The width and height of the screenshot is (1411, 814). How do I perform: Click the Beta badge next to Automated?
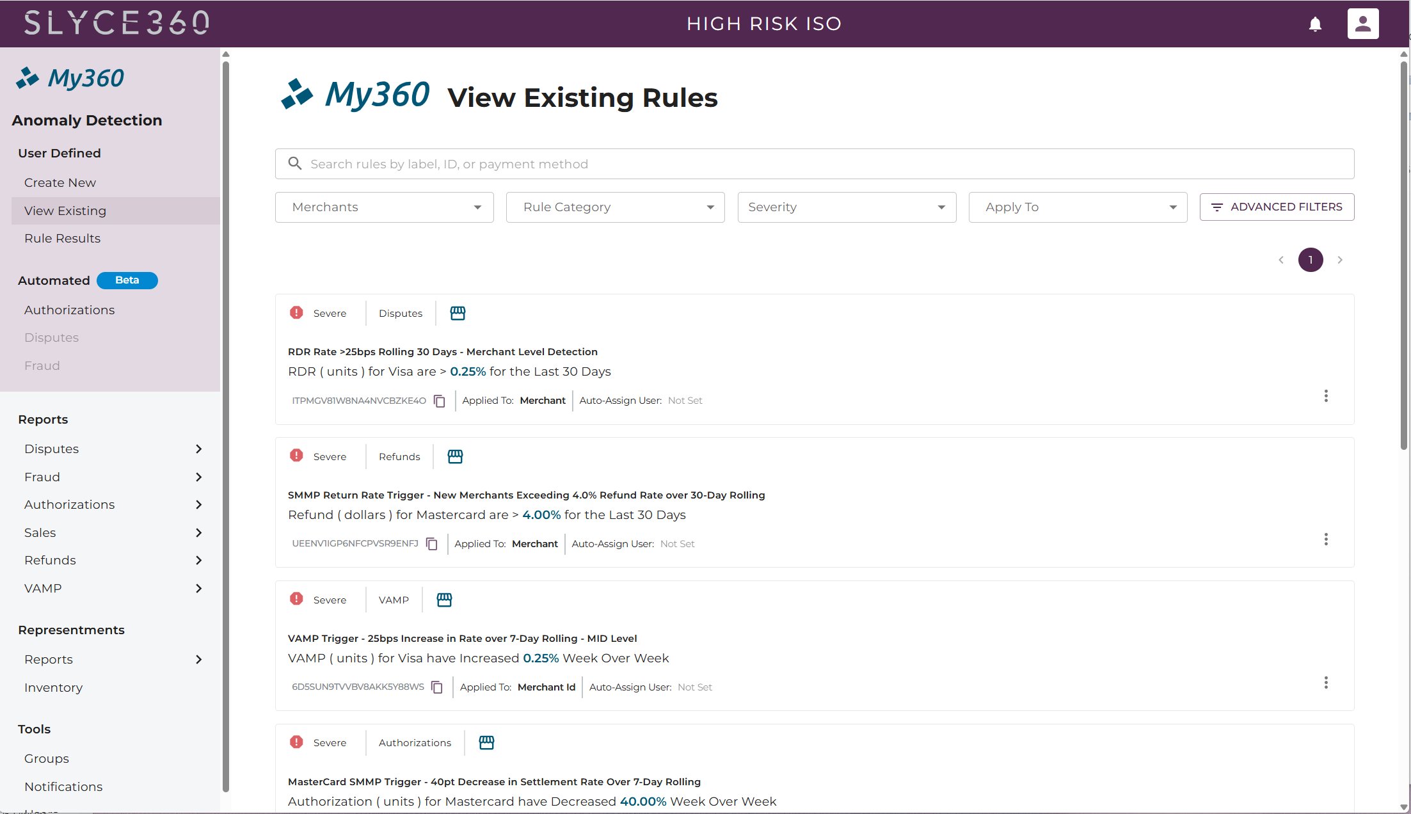[x=127, y=280]
